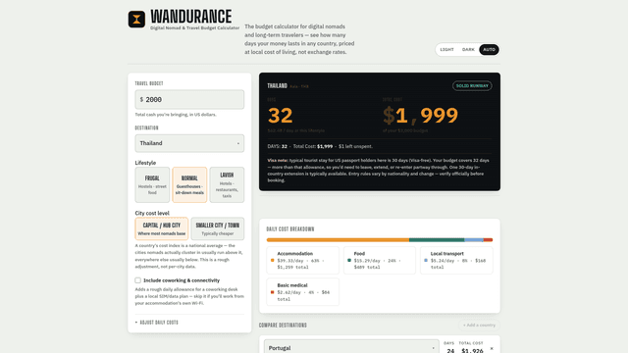
Task: Choose the Normal lifestyle option
Action: 189,185
